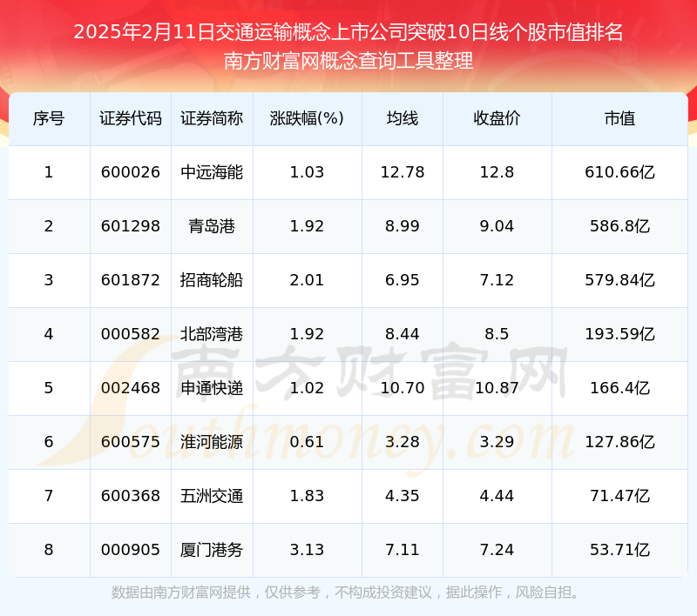Screen dimensions: 697x616
Task: Select the 均线 column header
Action: tap(403, 118)
